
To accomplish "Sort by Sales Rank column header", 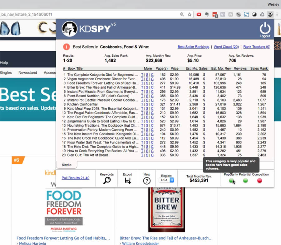I will (x=259, y=68).
